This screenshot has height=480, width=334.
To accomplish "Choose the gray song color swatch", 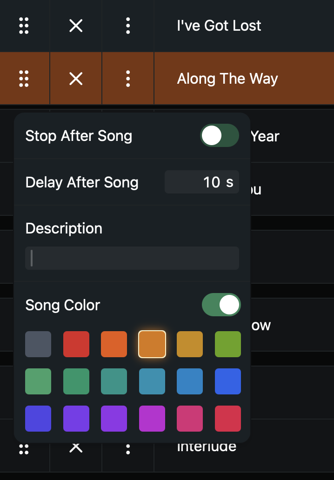I will pos(38,344).
